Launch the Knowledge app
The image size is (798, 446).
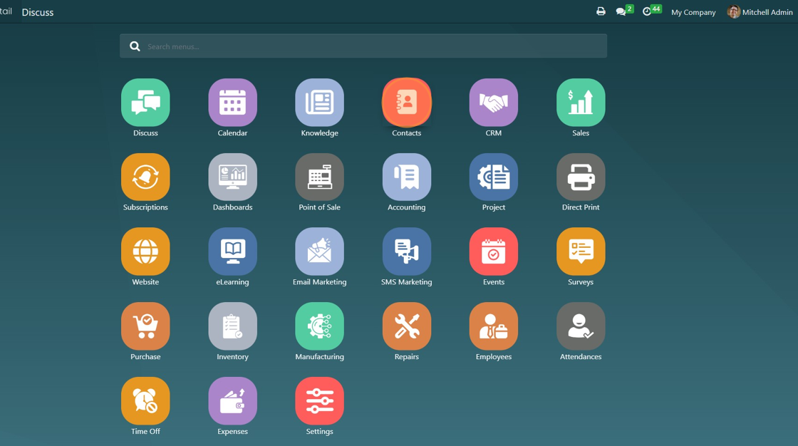[320, 103]
